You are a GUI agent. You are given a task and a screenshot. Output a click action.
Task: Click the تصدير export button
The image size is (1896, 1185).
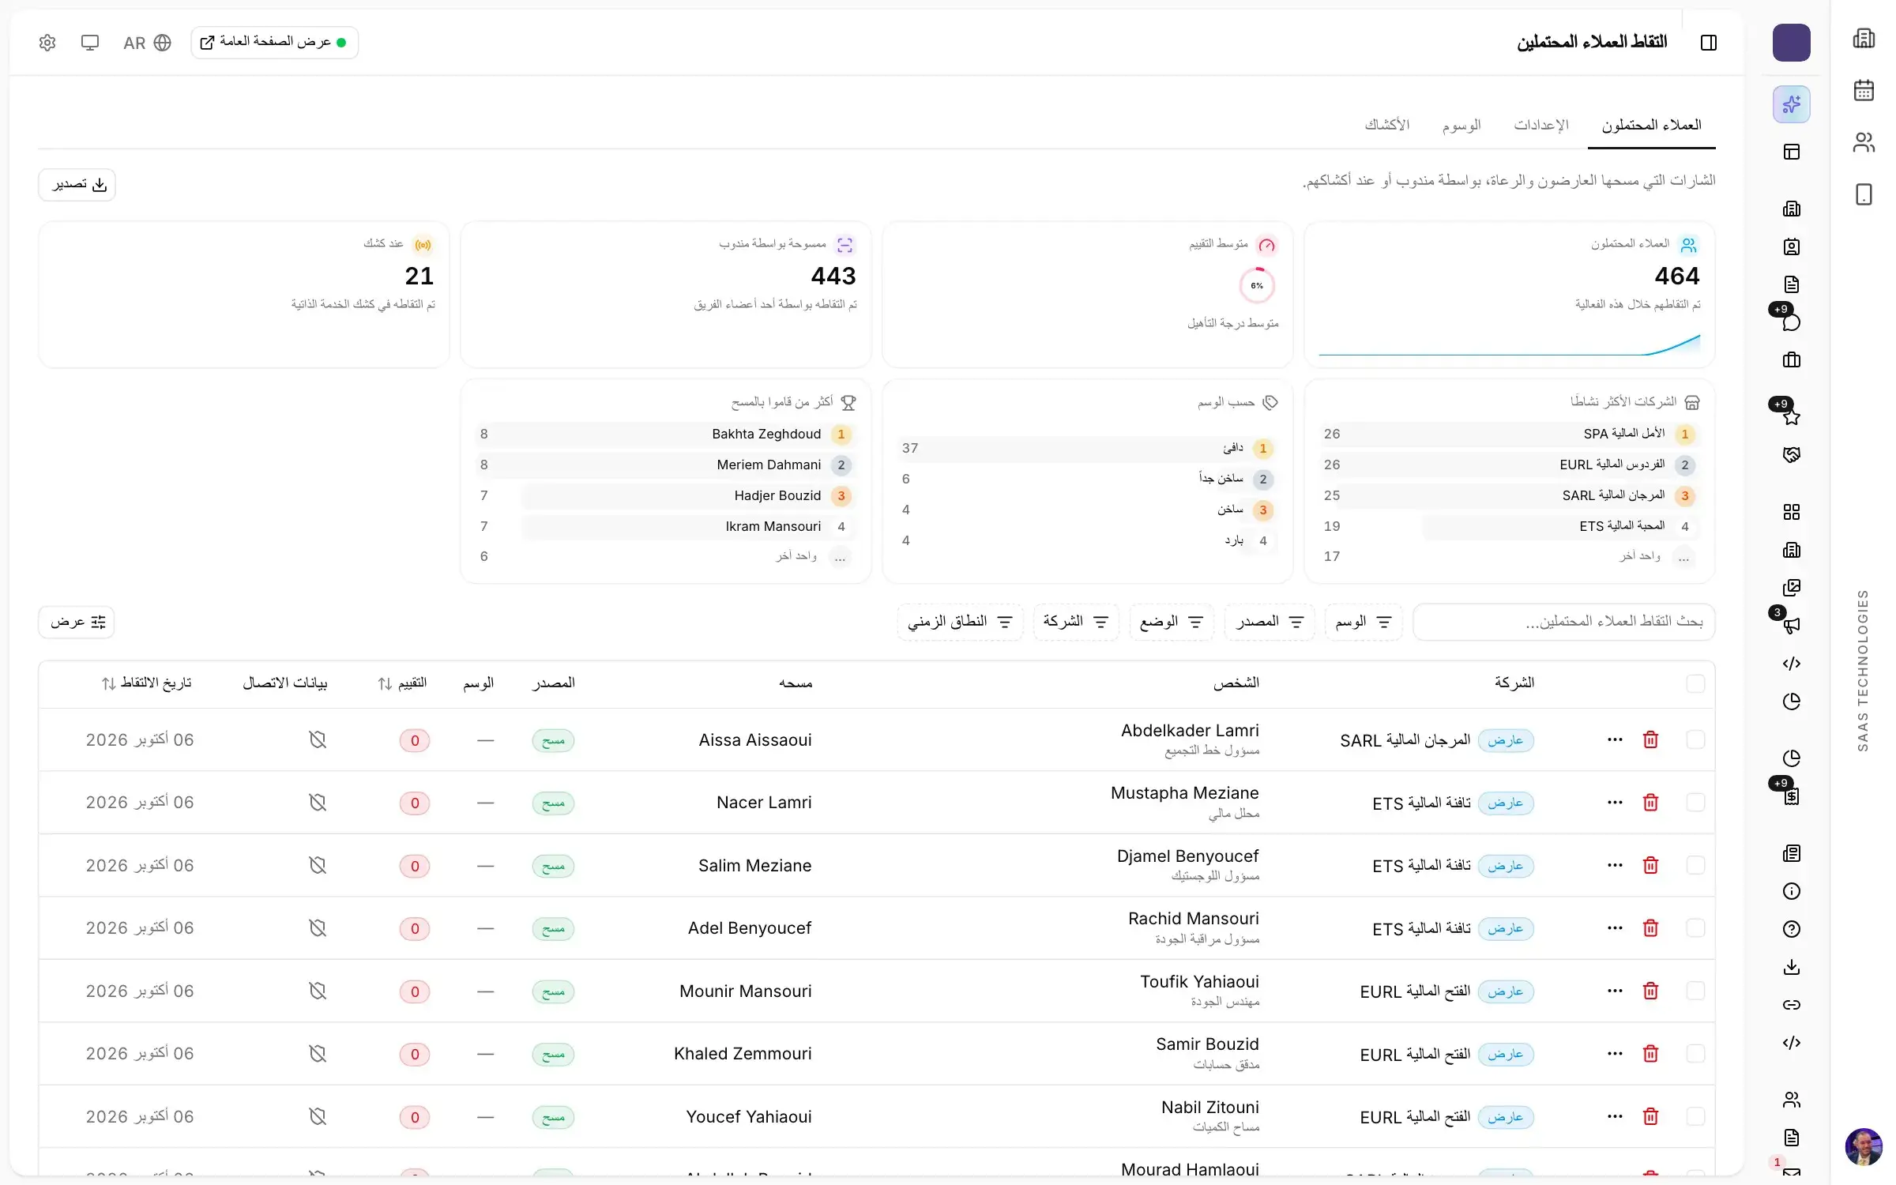[x=77, y=185]
